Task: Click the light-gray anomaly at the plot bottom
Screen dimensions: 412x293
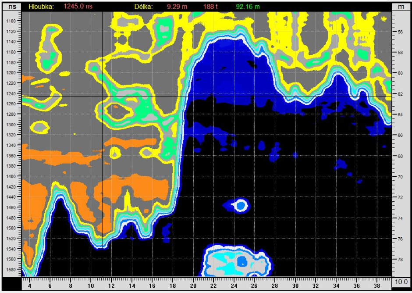Action: (x=237, y=261)
